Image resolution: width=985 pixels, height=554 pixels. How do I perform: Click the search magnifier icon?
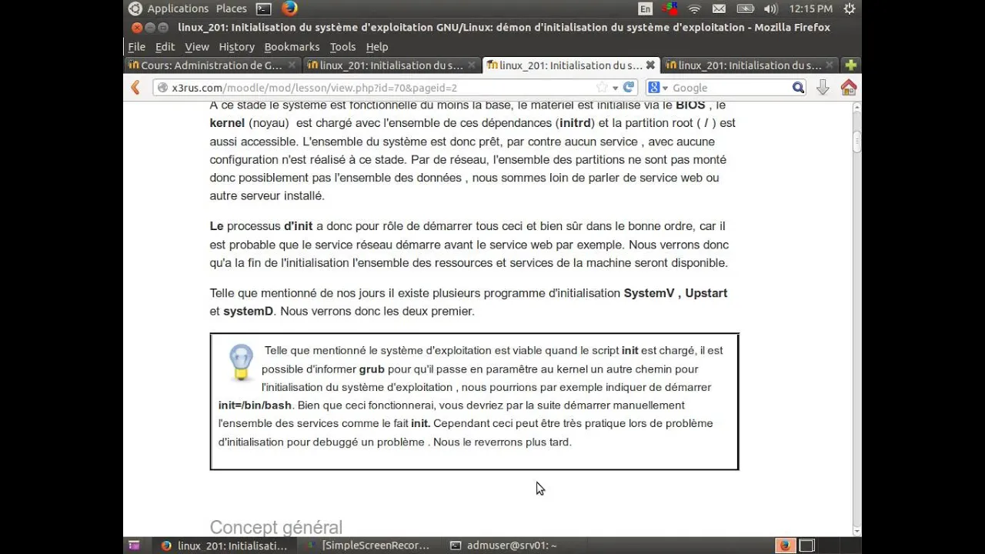(798, 88)
